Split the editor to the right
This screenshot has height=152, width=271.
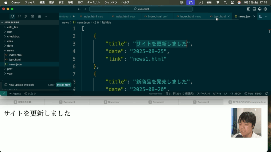pos(261,16)
